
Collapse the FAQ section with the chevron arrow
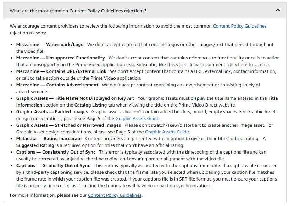tap(278, 10)
